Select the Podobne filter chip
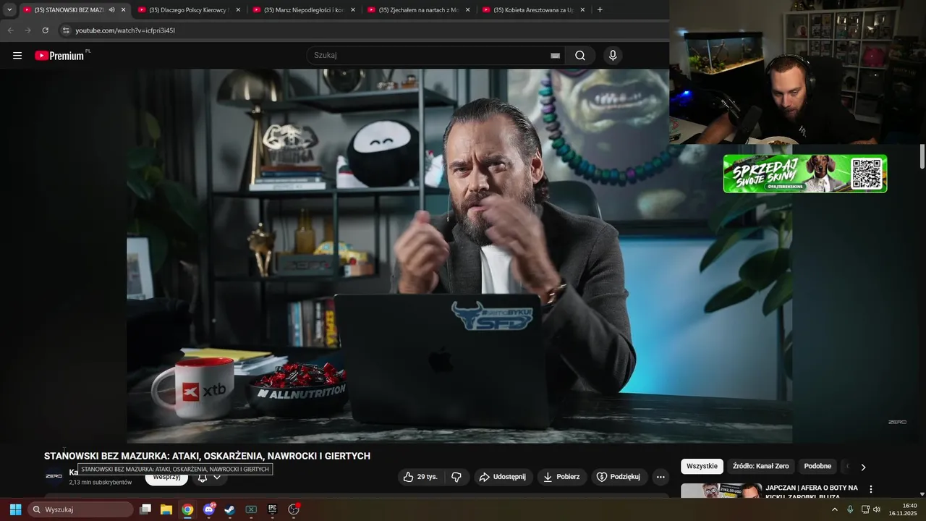The width and height of the screenshot is (926, 521). coord(817,466)
